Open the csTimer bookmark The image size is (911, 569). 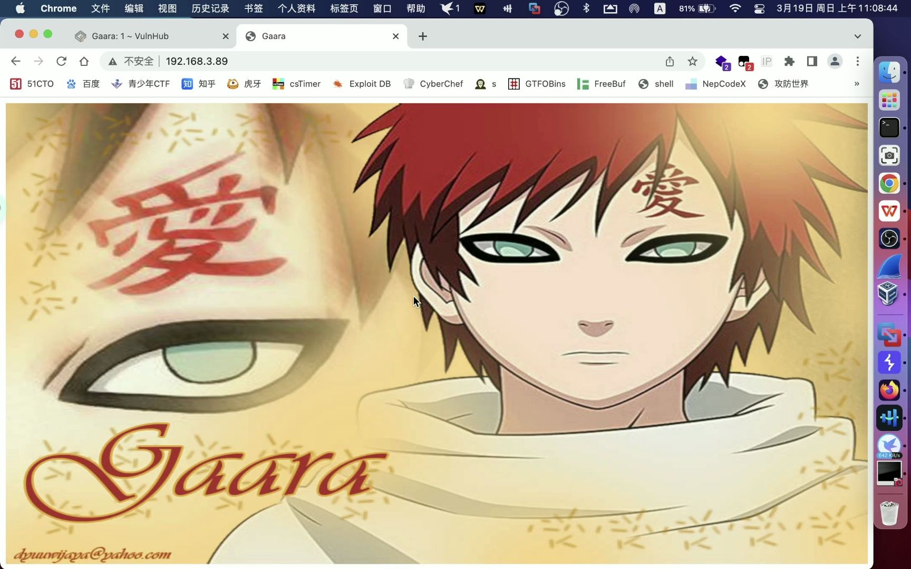[x=297, y=84]
